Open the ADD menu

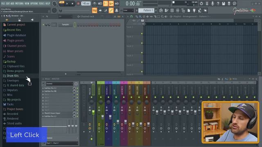(13, 3)
